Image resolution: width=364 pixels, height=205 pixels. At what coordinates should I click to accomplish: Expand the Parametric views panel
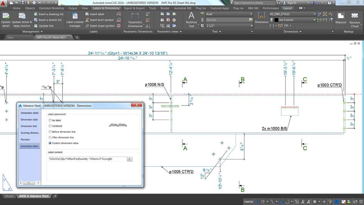[169, 32]
